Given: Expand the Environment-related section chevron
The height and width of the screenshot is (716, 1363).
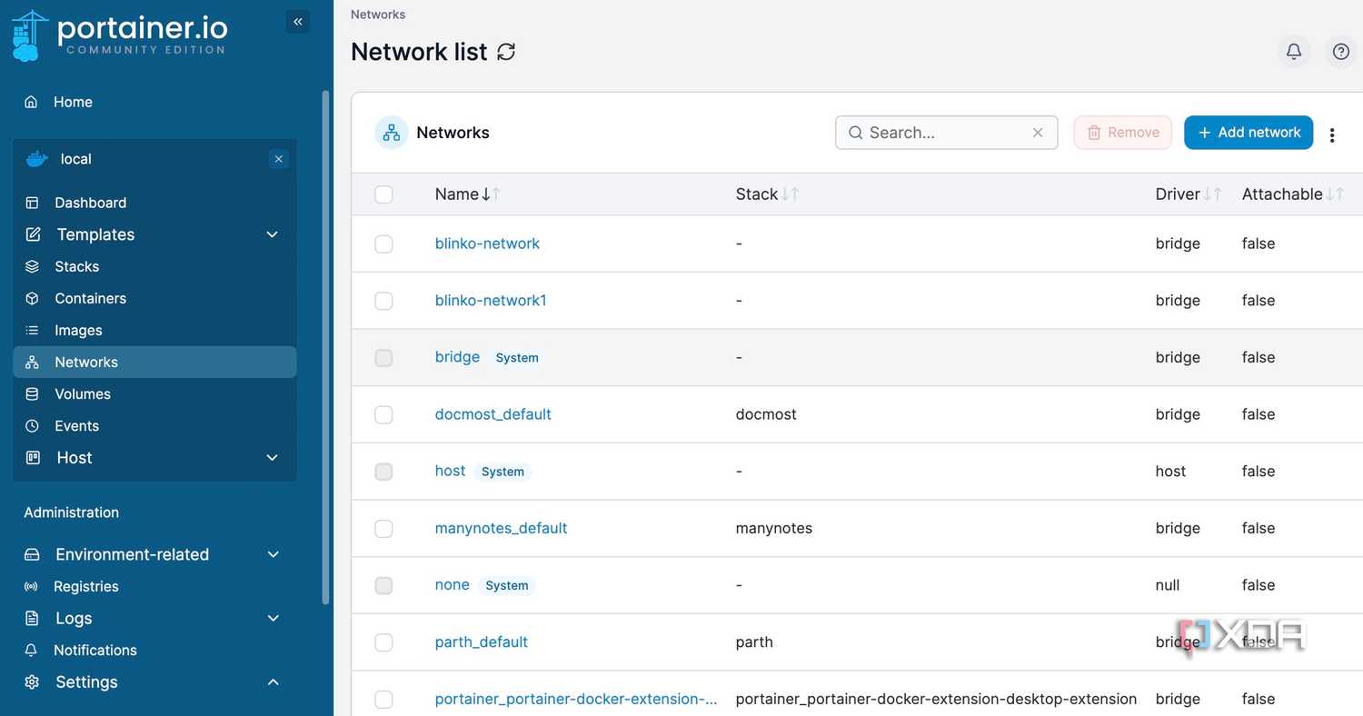Looking at the screenshot, I should [273, 554].
